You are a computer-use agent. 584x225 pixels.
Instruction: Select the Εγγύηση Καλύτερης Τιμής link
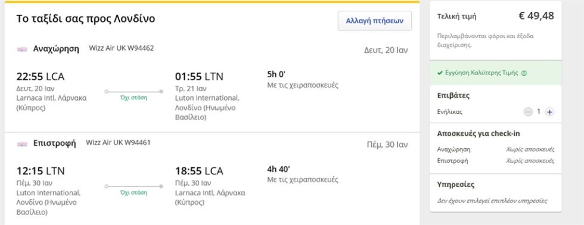482,73
